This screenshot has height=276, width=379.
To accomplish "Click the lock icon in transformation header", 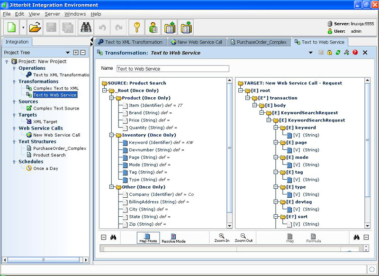I will pos(329,53).
